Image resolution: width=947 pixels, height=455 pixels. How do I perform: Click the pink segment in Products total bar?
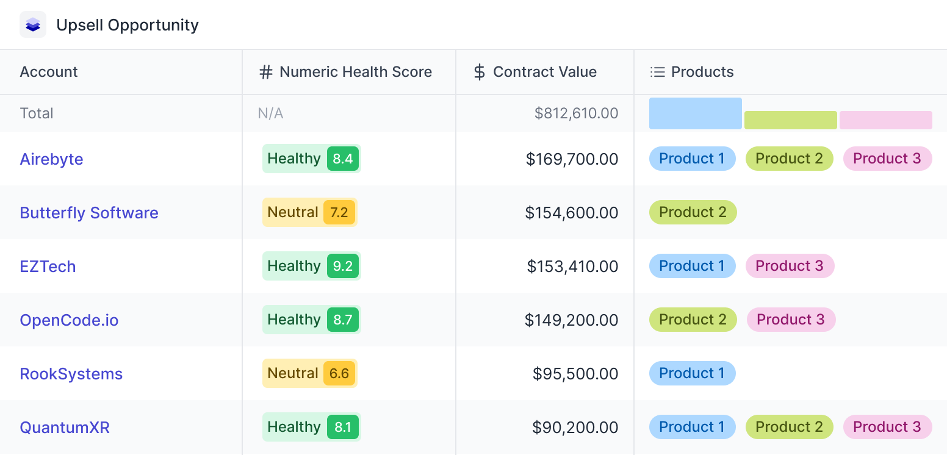[x=885, y=120]
